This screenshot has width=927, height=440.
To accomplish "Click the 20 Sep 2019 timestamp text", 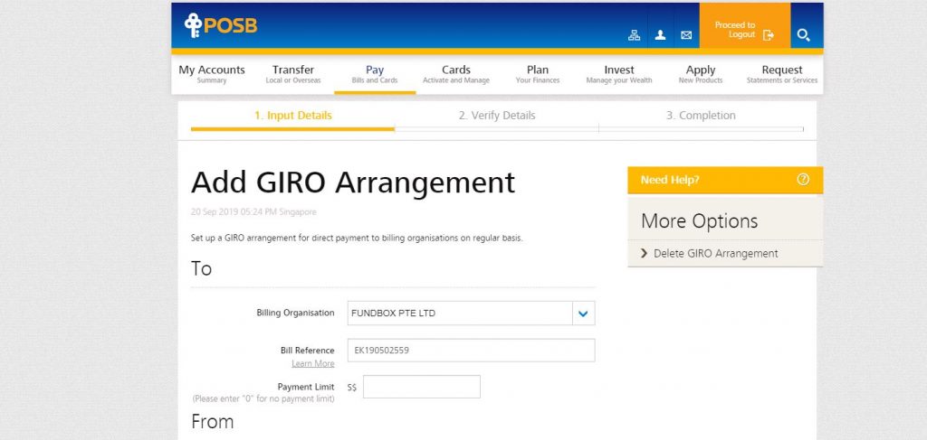I will [x=253, y=211].
